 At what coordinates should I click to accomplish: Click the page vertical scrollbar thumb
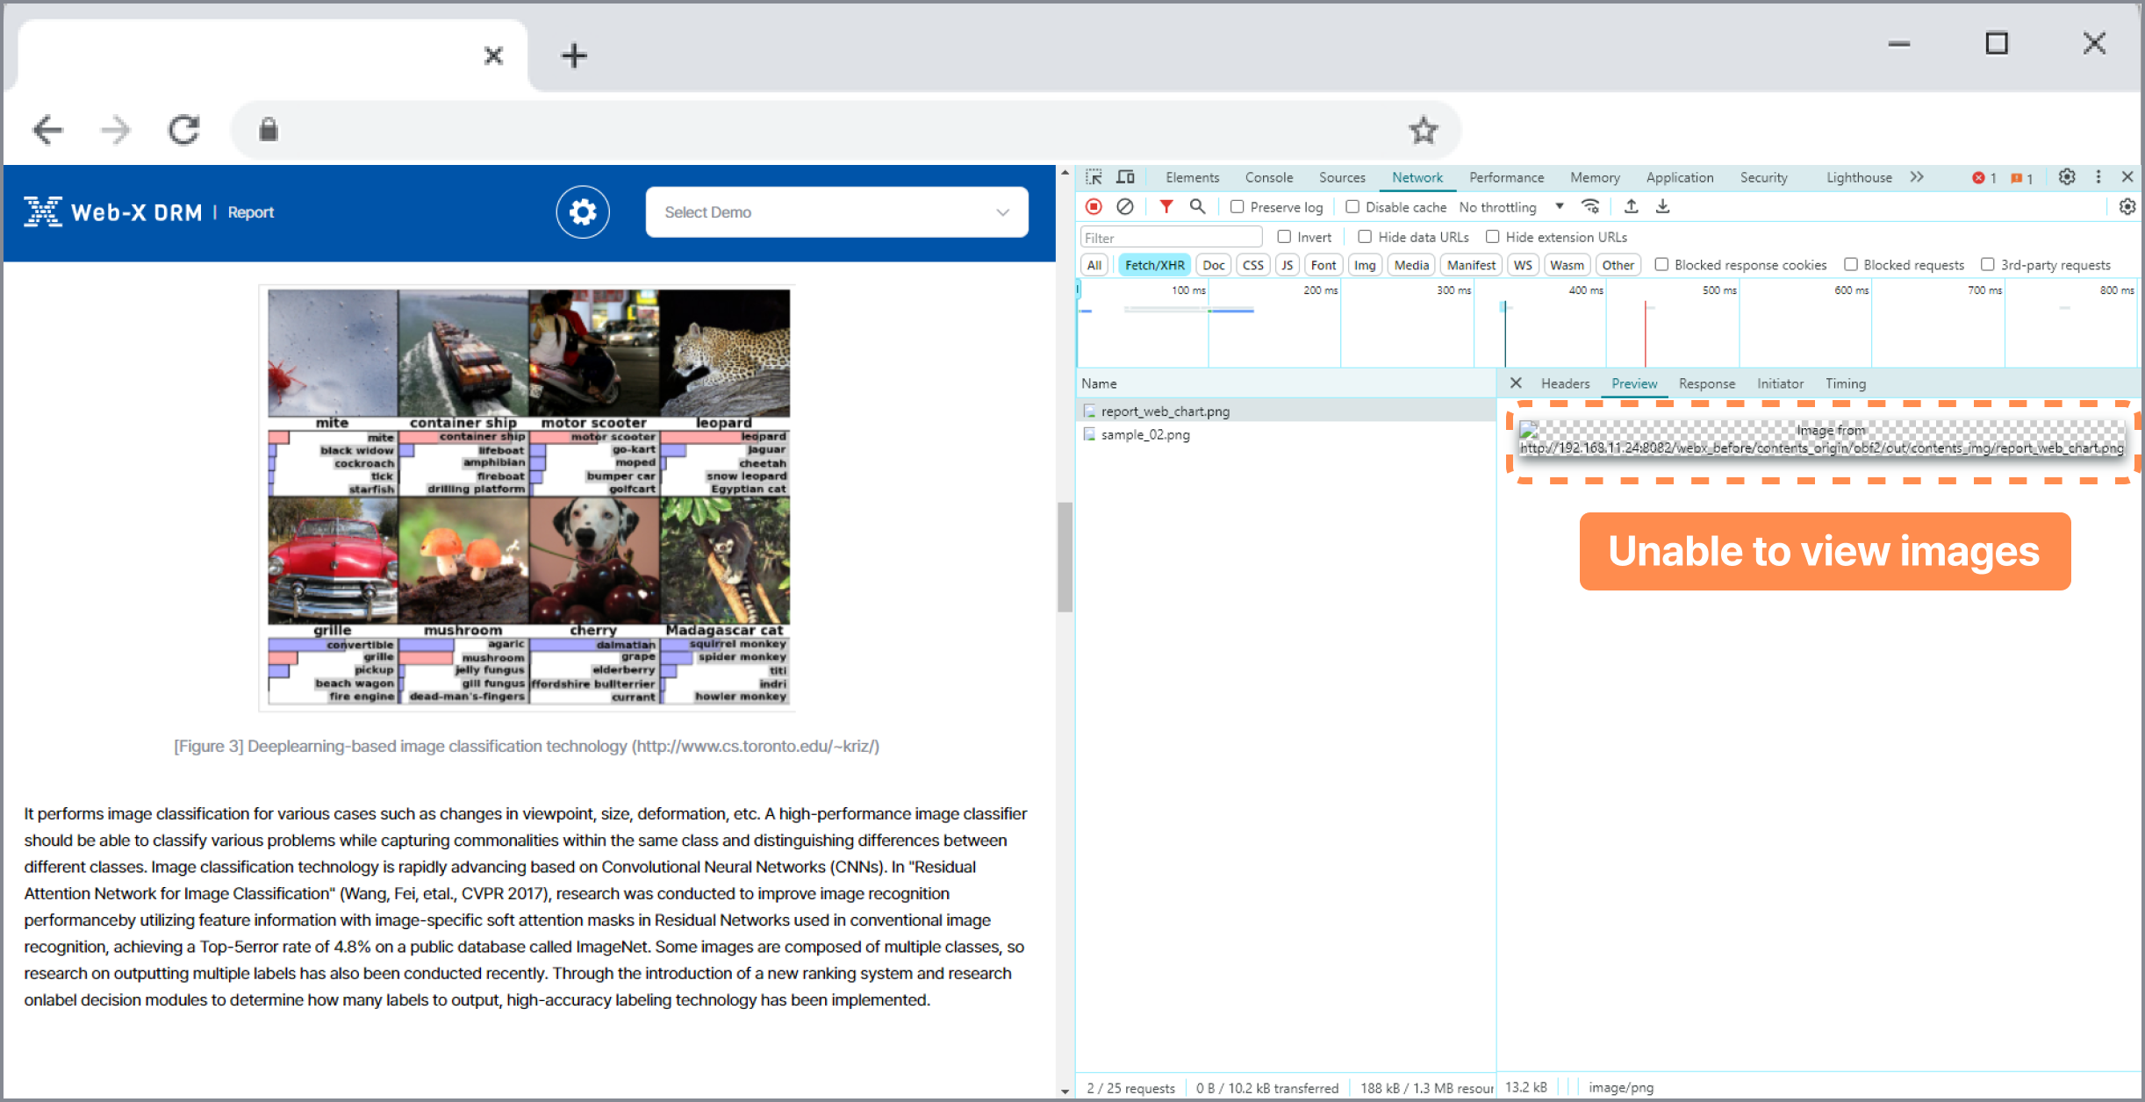tap(1065, 557)
